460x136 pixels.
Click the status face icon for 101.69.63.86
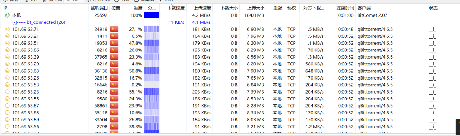[x=7, y=50]
